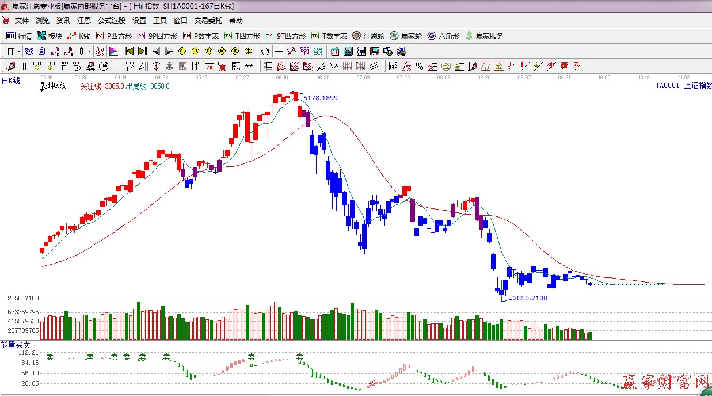Toggle the hand pan tool
The height and width of the screenshot is (396, 712).
point(265,51)
